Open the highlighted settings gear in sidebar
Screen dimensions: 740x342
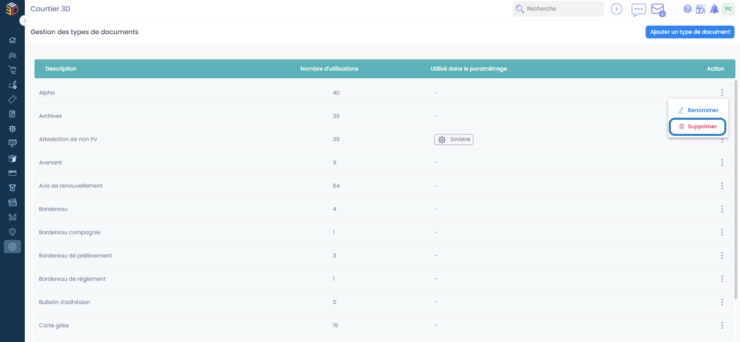click(13, 247)
